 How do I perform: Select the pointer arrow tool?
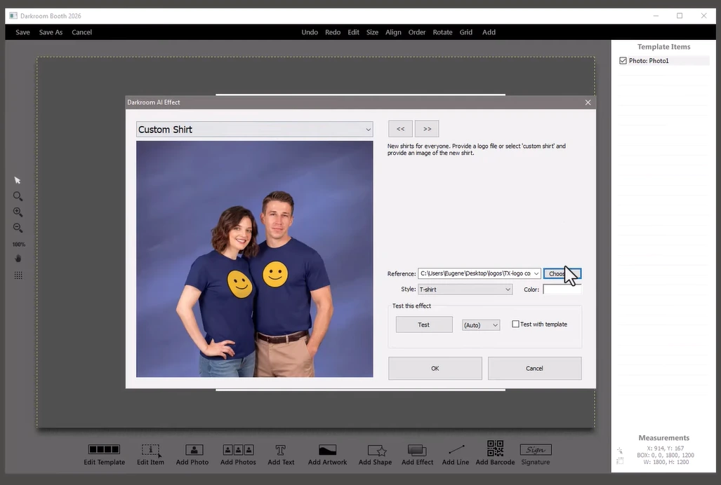[18, 180]
